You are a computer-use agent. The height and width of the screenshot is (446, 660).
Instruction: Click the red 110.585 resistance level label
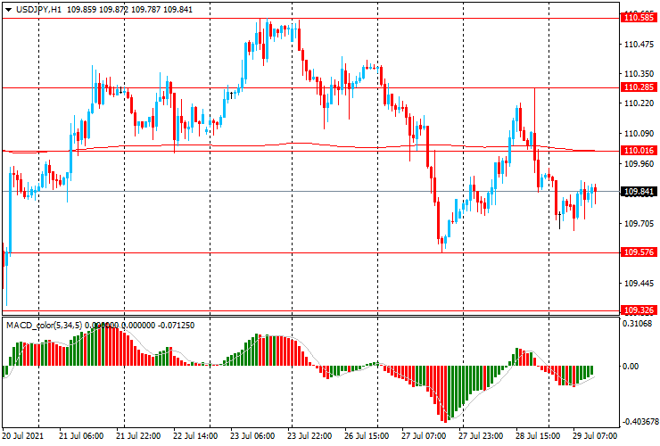click(639, 18)
